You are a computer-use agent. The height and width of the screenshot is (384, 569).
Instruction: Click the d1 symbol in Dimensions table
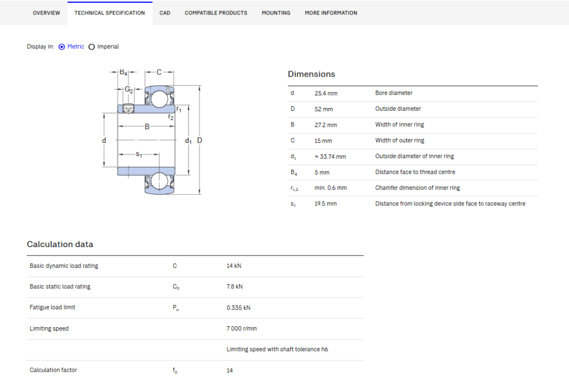click(293, 156)
